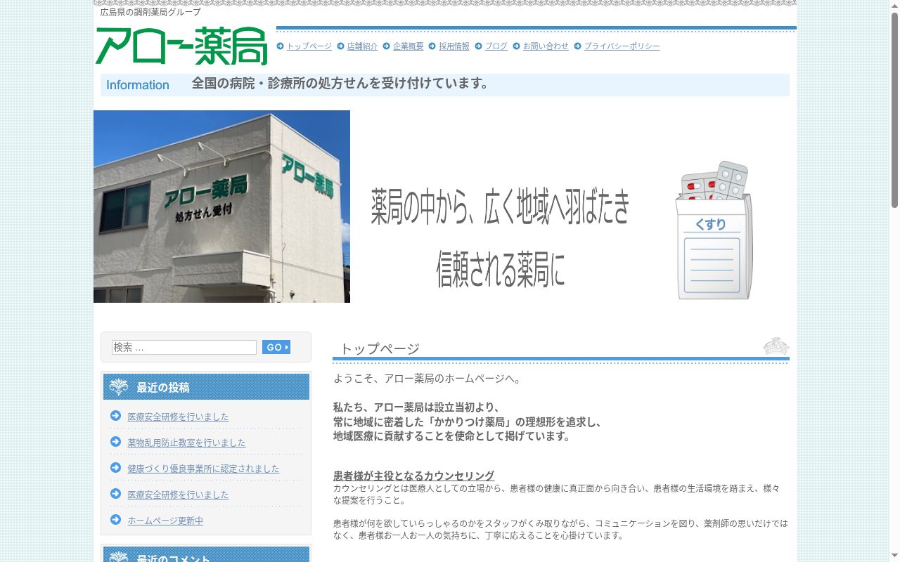This screenshot has width=900, height=562.
Task: Focus the 検索 search input field
Action: point(184,348)
